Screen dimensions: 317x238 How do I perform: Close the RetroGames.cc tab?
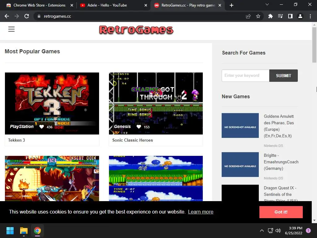(220, 5)
